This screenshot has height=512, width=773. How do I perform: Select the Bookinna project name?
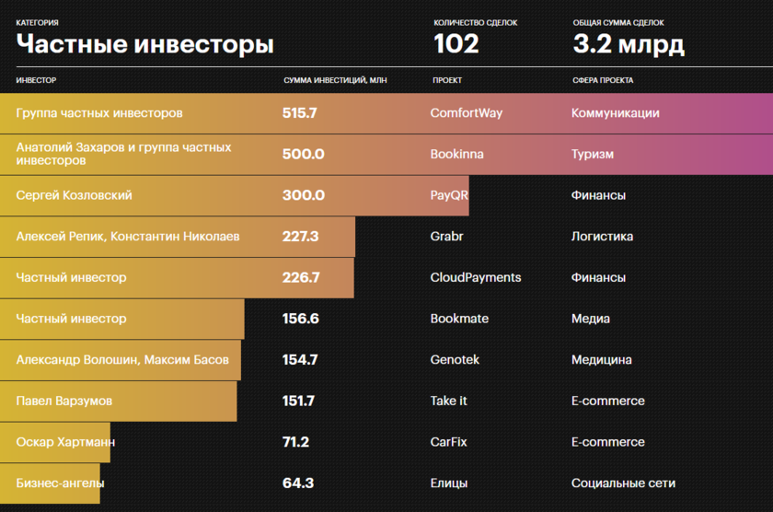(x=456, y=155)
